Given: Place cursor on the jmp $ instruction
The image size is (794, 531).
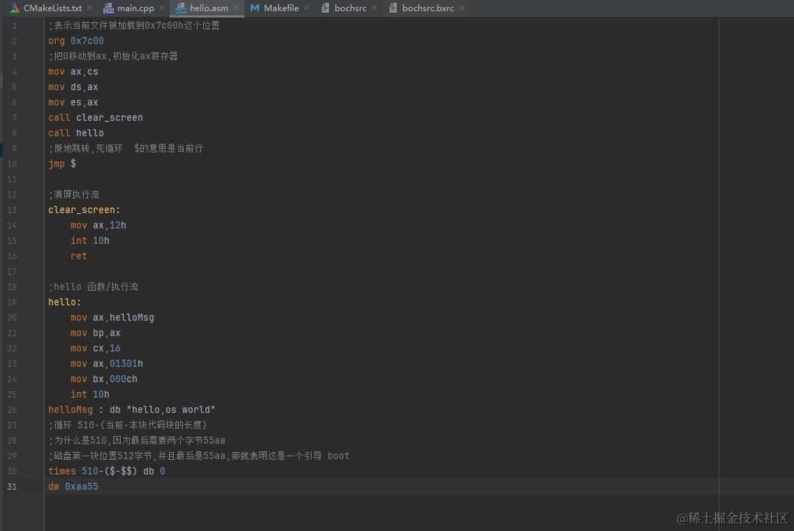Looking at the screenshot, I should pos(63,163).
